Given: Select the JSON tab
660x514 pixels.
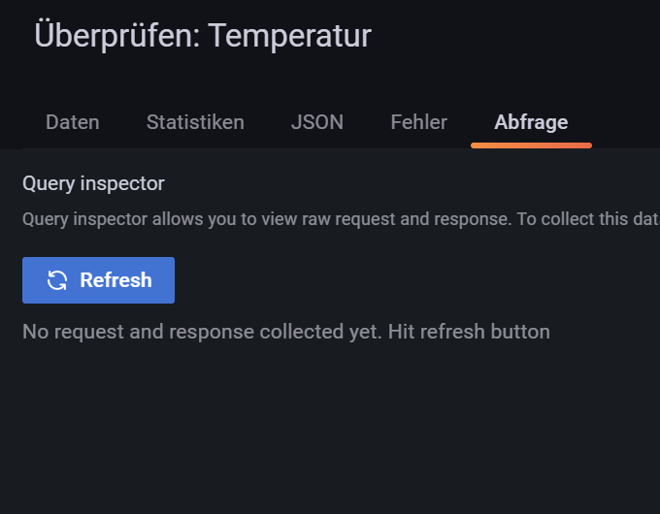Looking at the screenshot, I should 317,122.
